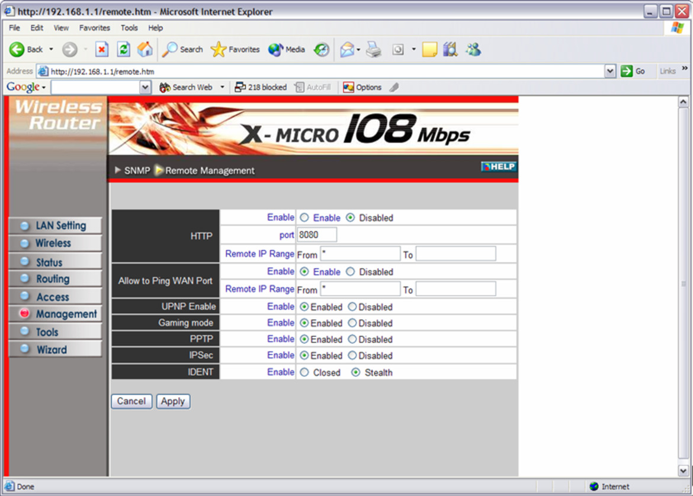Click the Internet zone globe icon
Screen dimensions: 693x496
tap(594, 487)
